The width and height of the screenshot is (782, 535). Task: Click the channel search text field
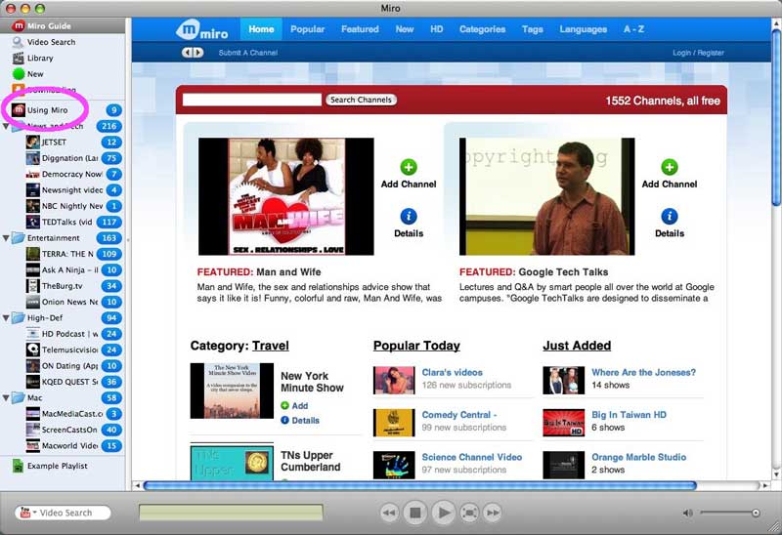(252, 100)
